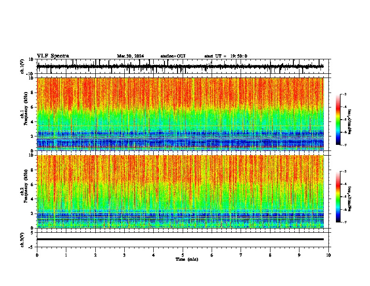Click the "3" tick on time axis
This screenshot has height=286, width=370.
124,255
